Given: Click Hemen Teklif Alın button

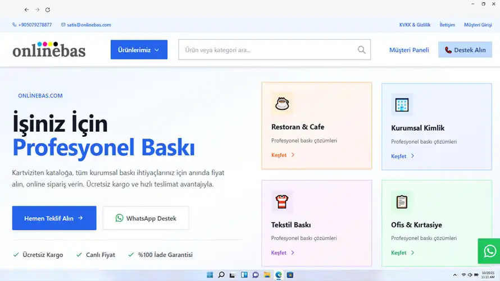Looking at the screenshot, I should coord(54,218).
